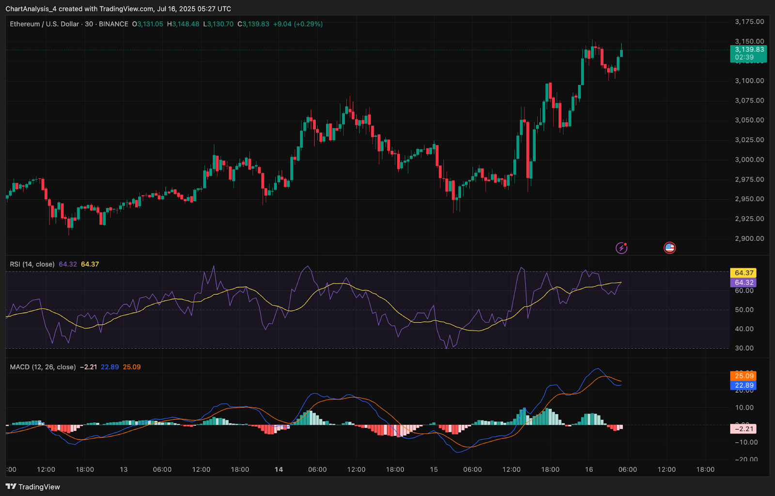This screenshot has height=496, width=775.
Task: Open the Ethereum / U.S. Dollar symbol title
Action: click(x=44, y=24)
